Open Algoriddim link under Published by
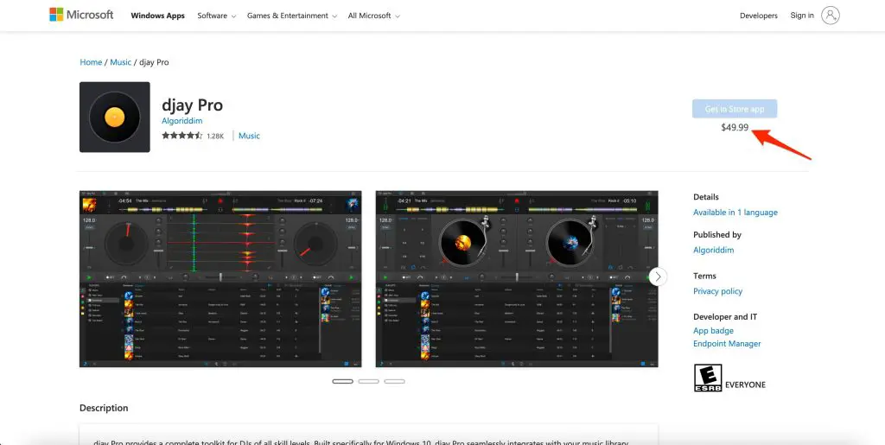This screenshot has height=445, width=885. click(713, 250)
